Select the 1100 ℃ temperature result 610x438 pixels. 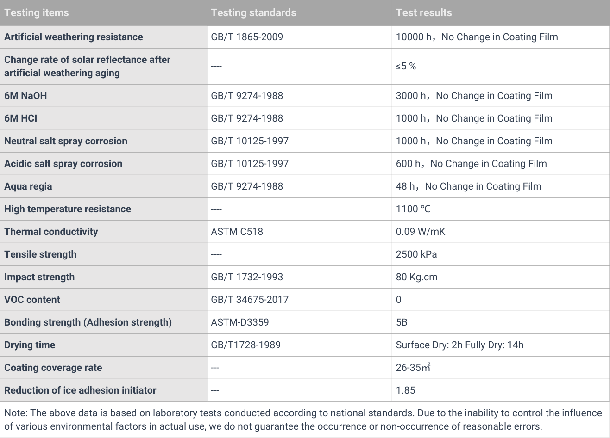click(413, 209)
